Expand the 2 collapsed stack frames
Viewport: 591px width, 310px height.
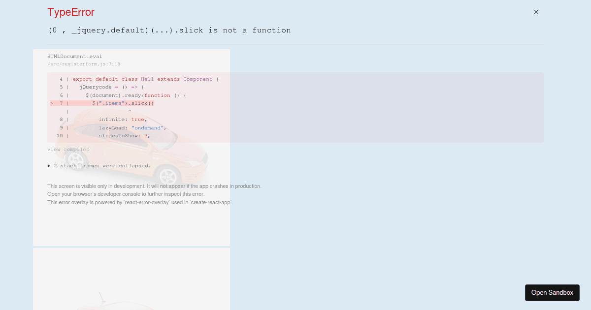(102, 165)
